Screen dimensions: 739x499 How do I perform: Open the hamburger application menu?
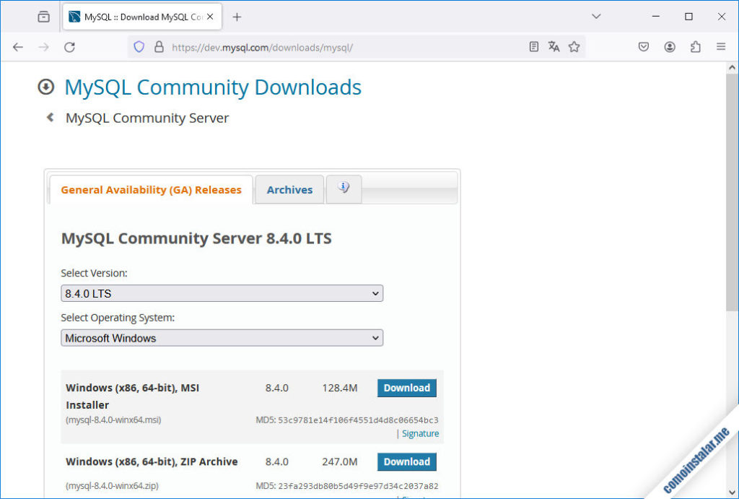[721, 46]
